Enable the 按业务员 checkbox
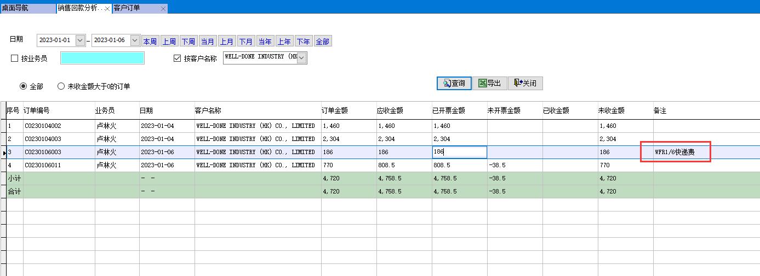760x276 pixels. click(15, 58)
